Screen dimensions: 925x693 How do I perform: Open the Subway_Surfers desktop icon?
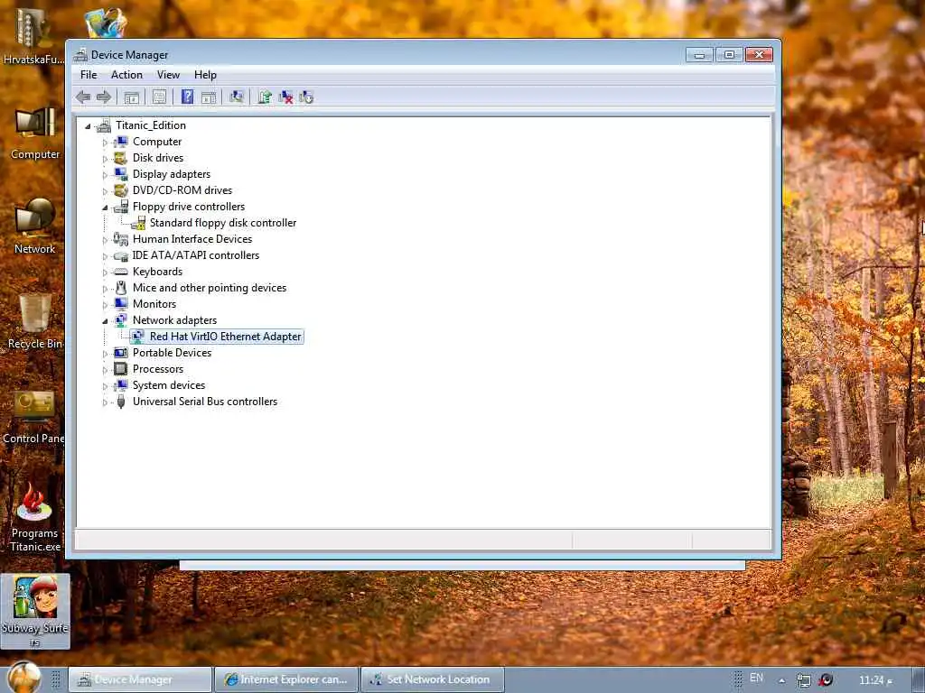pos(35,612)
